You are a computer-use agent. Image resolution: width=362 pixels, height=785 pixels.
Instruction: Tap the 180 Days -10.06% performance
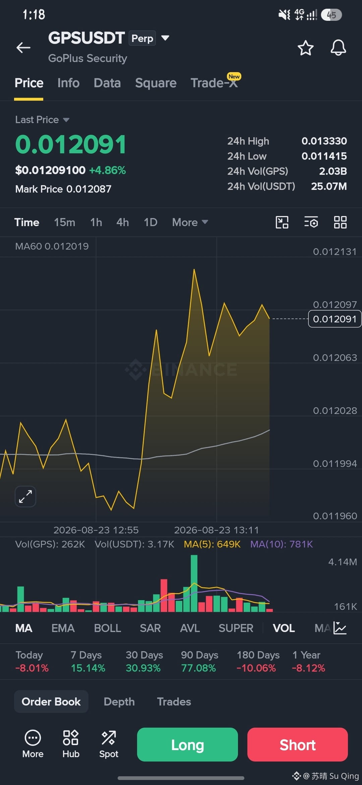(x=258, y=661)
